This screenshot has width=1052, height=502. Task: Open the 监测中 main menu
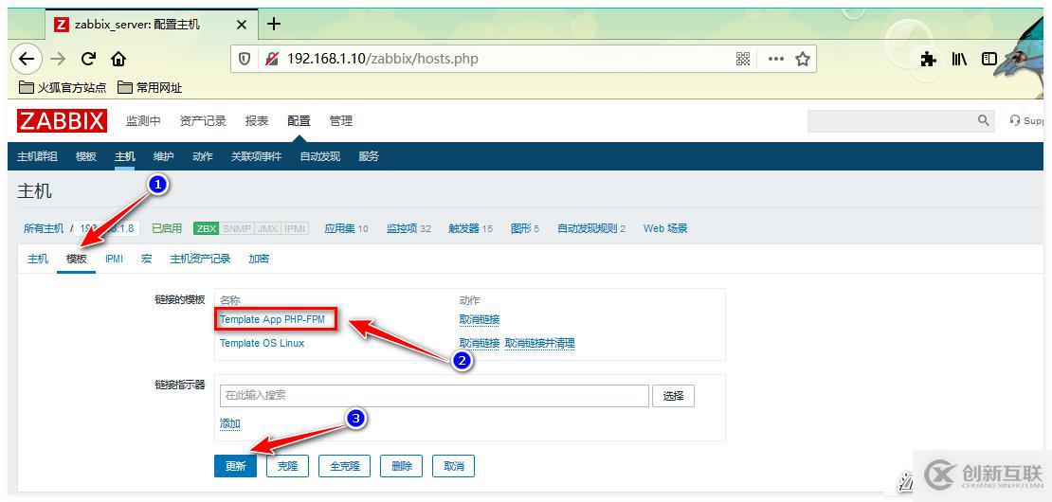click(143, 121)
